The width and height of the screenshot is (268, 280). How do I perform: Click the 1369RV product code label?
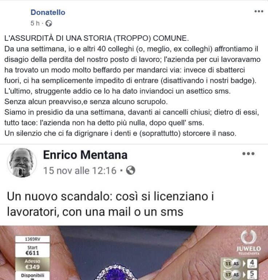pos(32,239)
